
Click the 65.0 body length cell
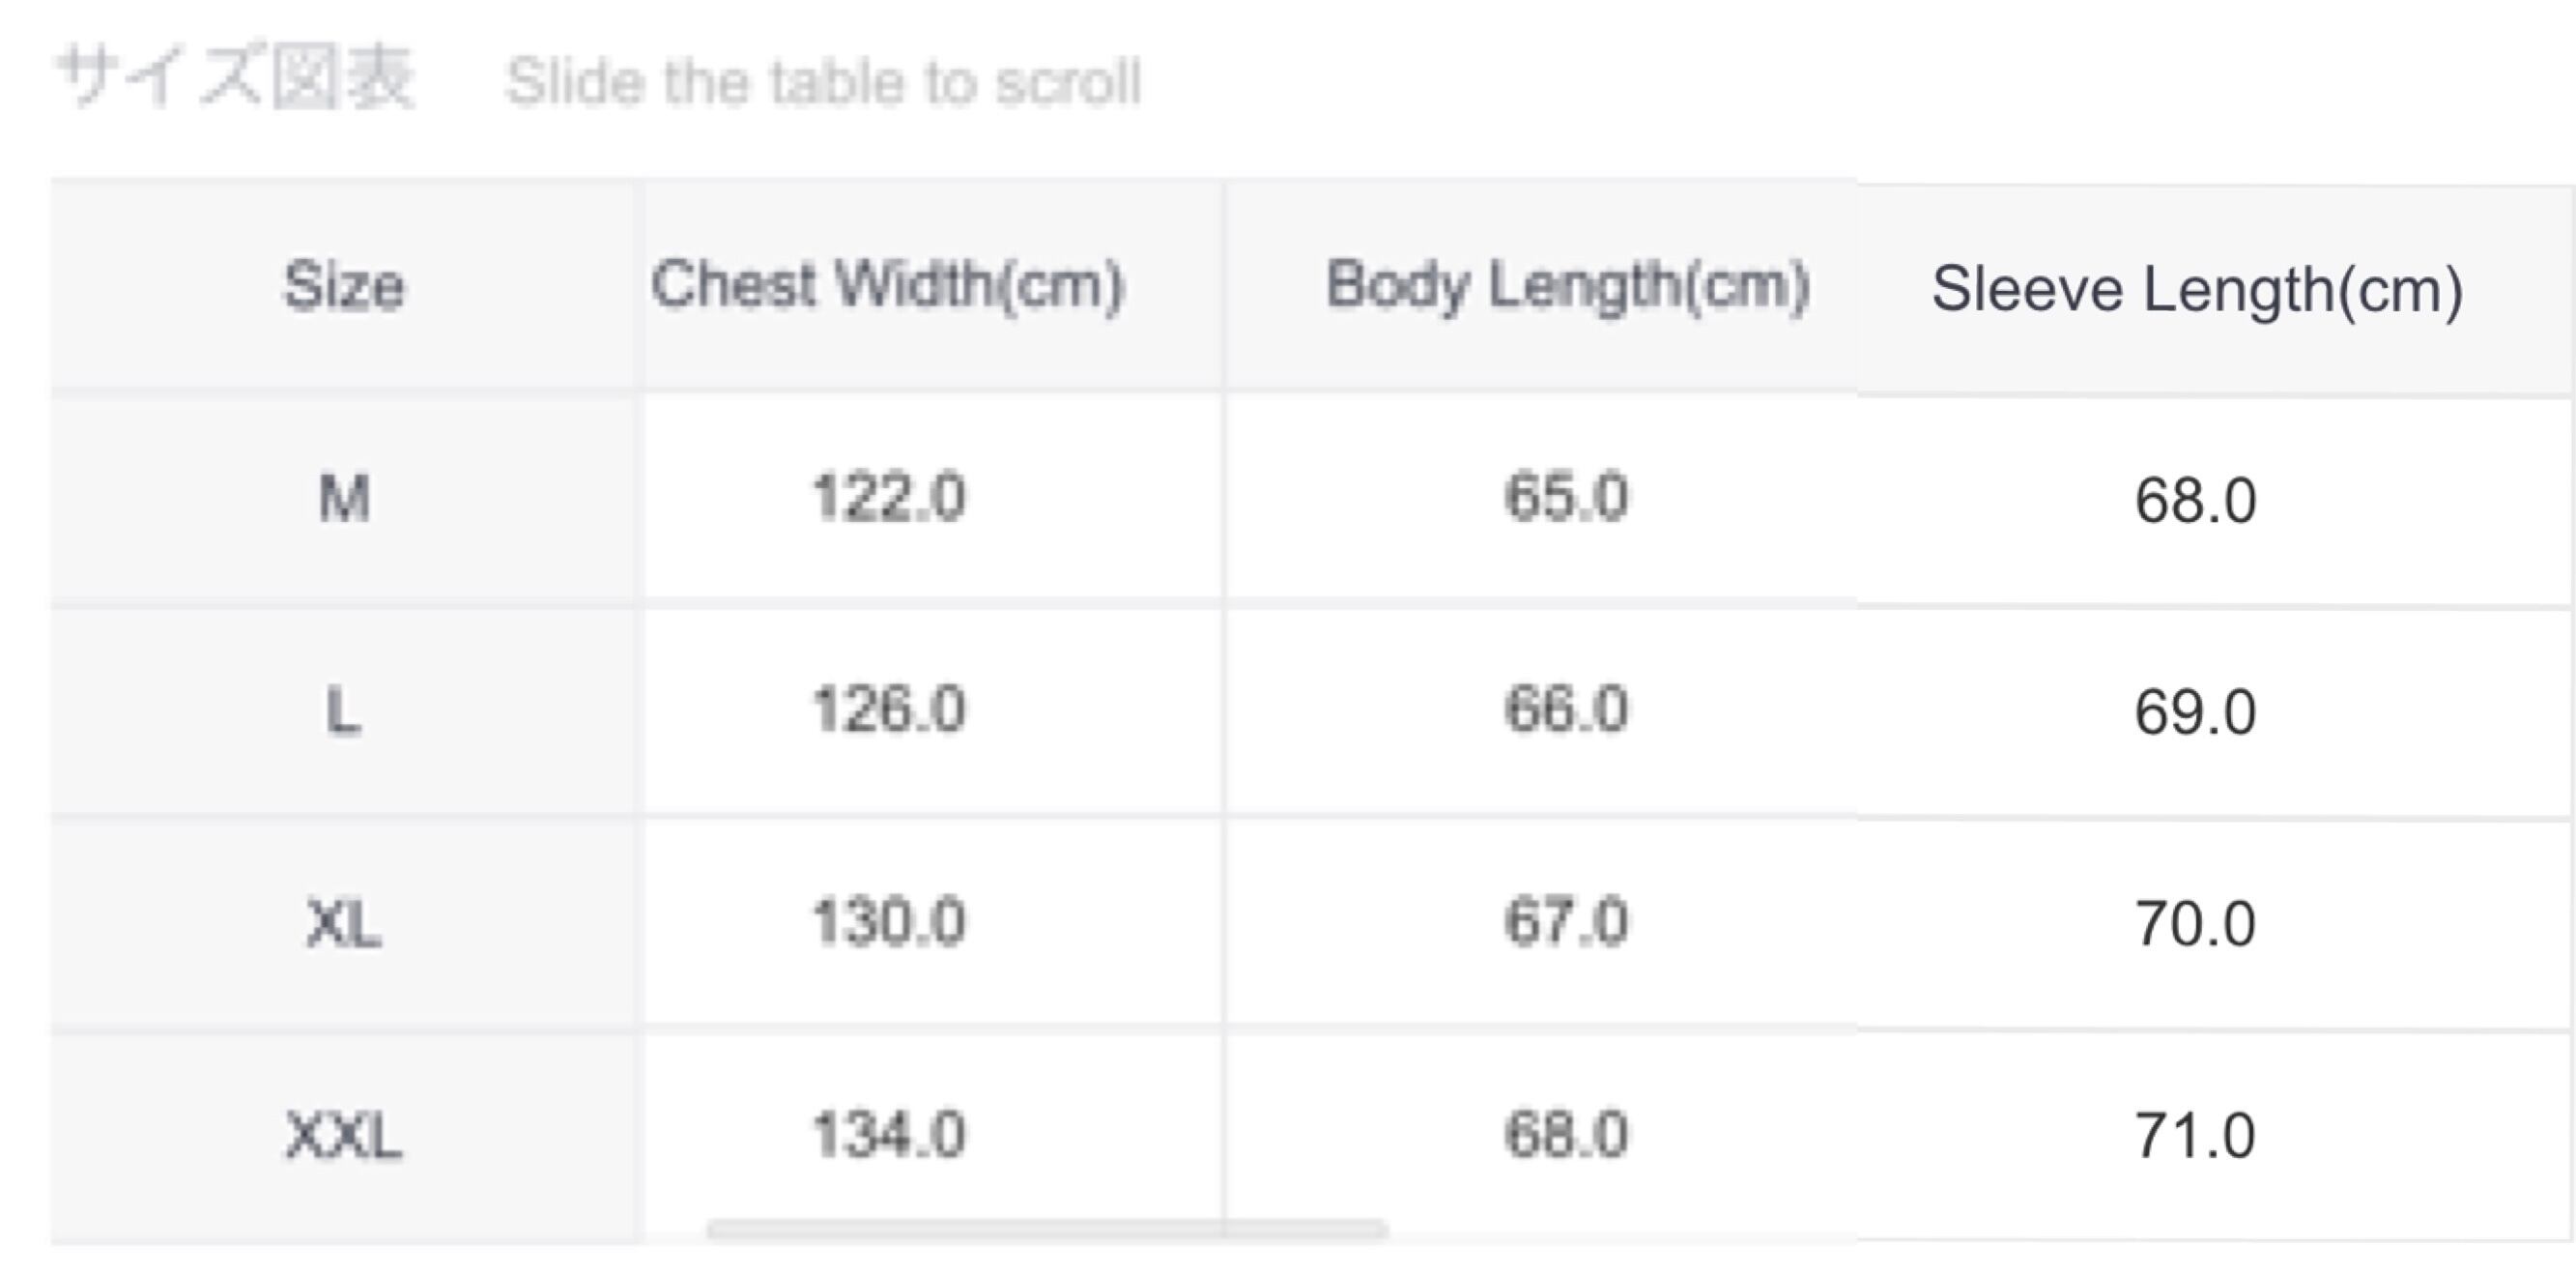[1566, 498]
